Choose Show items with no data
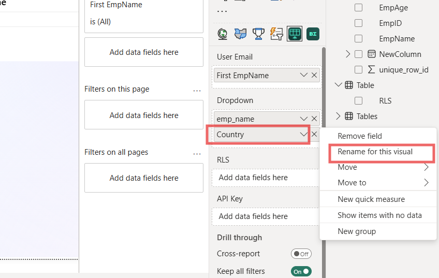 (x=378, y=215)
